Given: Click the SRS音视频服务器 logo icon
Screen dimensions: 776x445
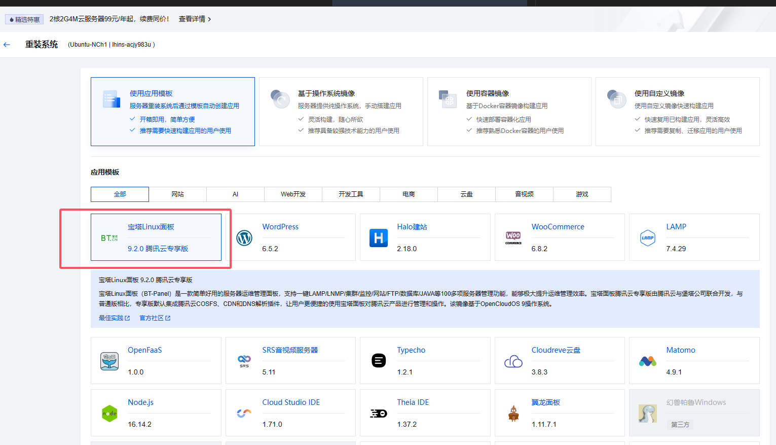Looking at the screenshot, I should 244,361.
